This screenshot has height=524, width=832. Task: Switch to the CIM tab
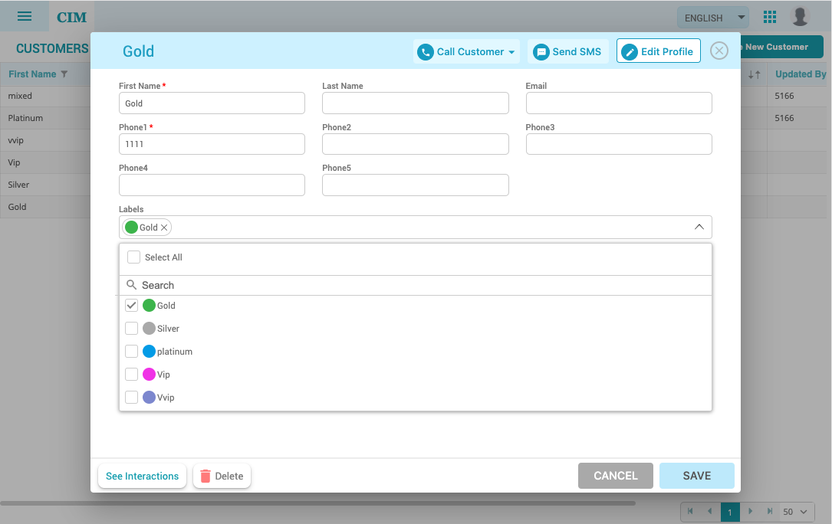[71, 16]
